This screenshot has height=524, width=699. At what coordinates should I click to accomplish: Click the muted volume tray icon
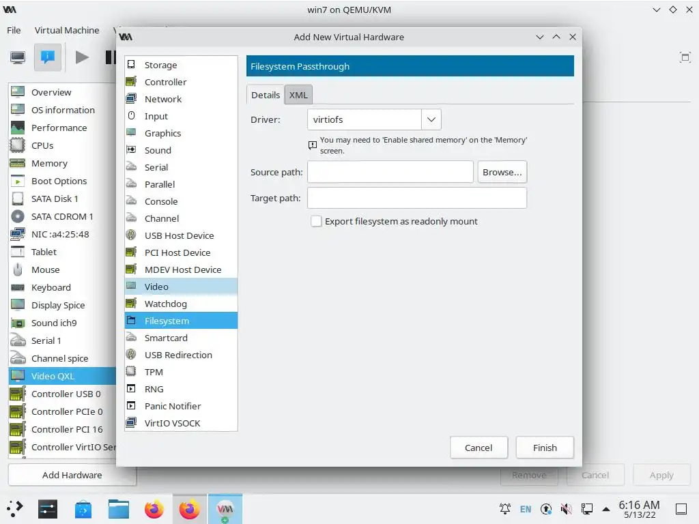566,508
